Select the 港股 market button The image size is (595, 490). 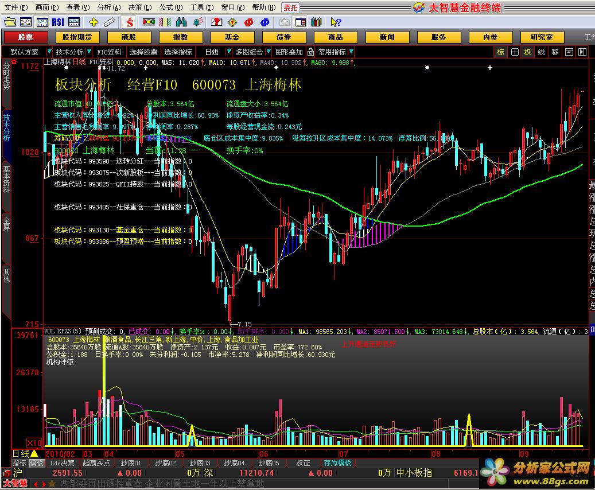click(129, 37)
